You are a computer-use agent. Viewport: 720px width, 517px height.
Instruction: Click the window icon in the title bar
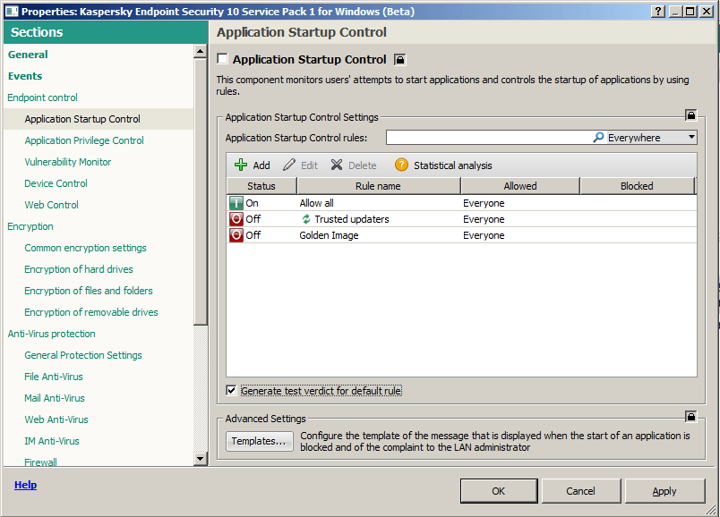(x=12, y=12)
